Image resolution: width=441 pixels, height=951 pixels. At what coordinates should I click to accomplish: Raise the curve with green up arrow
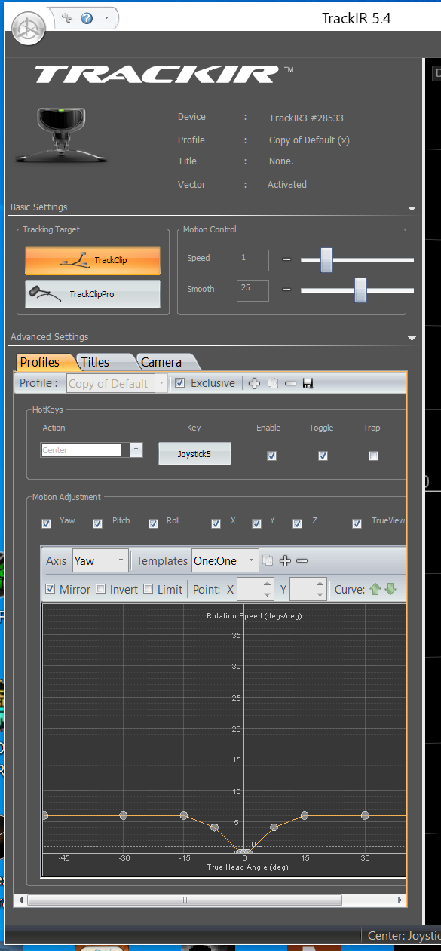pyautogui.click(x=375, y=589)
